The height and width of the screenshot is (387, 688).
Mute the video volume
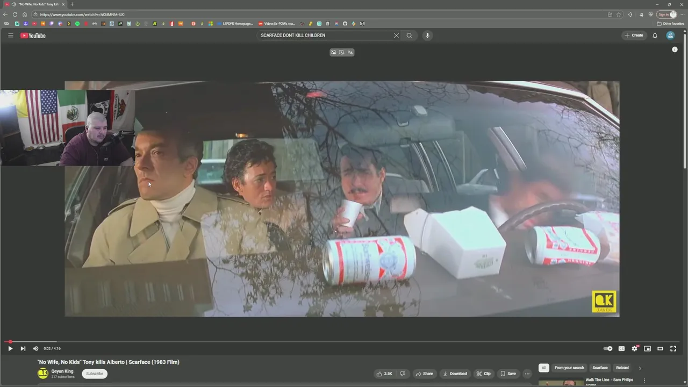[x=36, y=348]
